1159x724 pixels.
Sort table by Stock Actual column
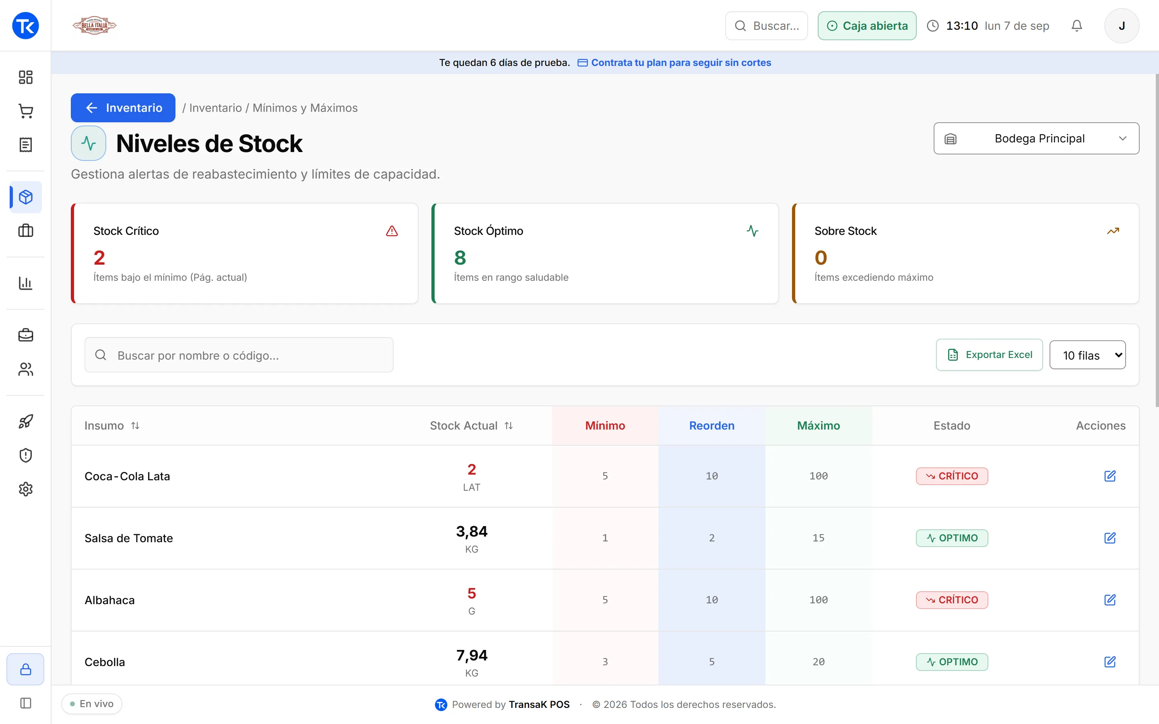[471, 426]
